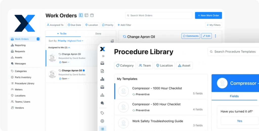Viewport: 259px width, 131px height.
Task: Click the sort options icon beside Sort By
Action: (x=112, y=41)
